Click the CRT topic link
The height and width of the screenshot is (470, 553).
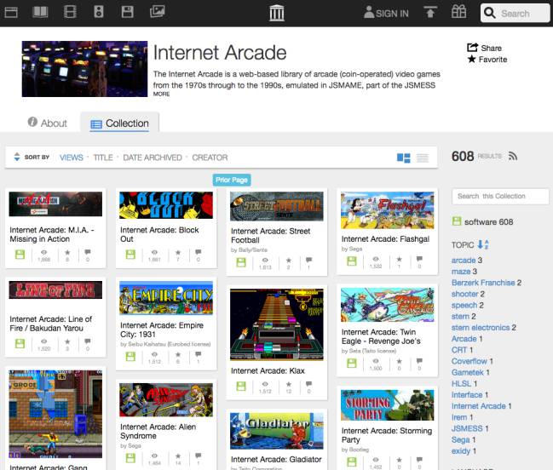coord(459,350)
